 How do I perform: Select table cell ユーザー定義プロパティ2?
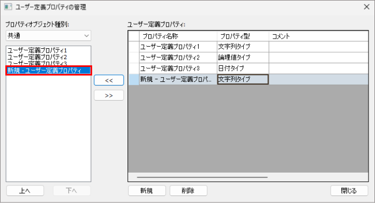click(x=178, y=57)
